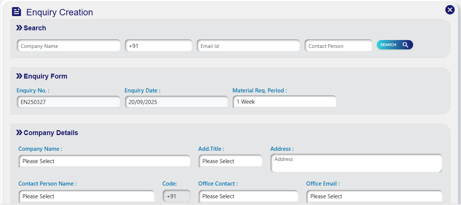
Task: Open the Office Email dropdown
Action: point(374,196)
